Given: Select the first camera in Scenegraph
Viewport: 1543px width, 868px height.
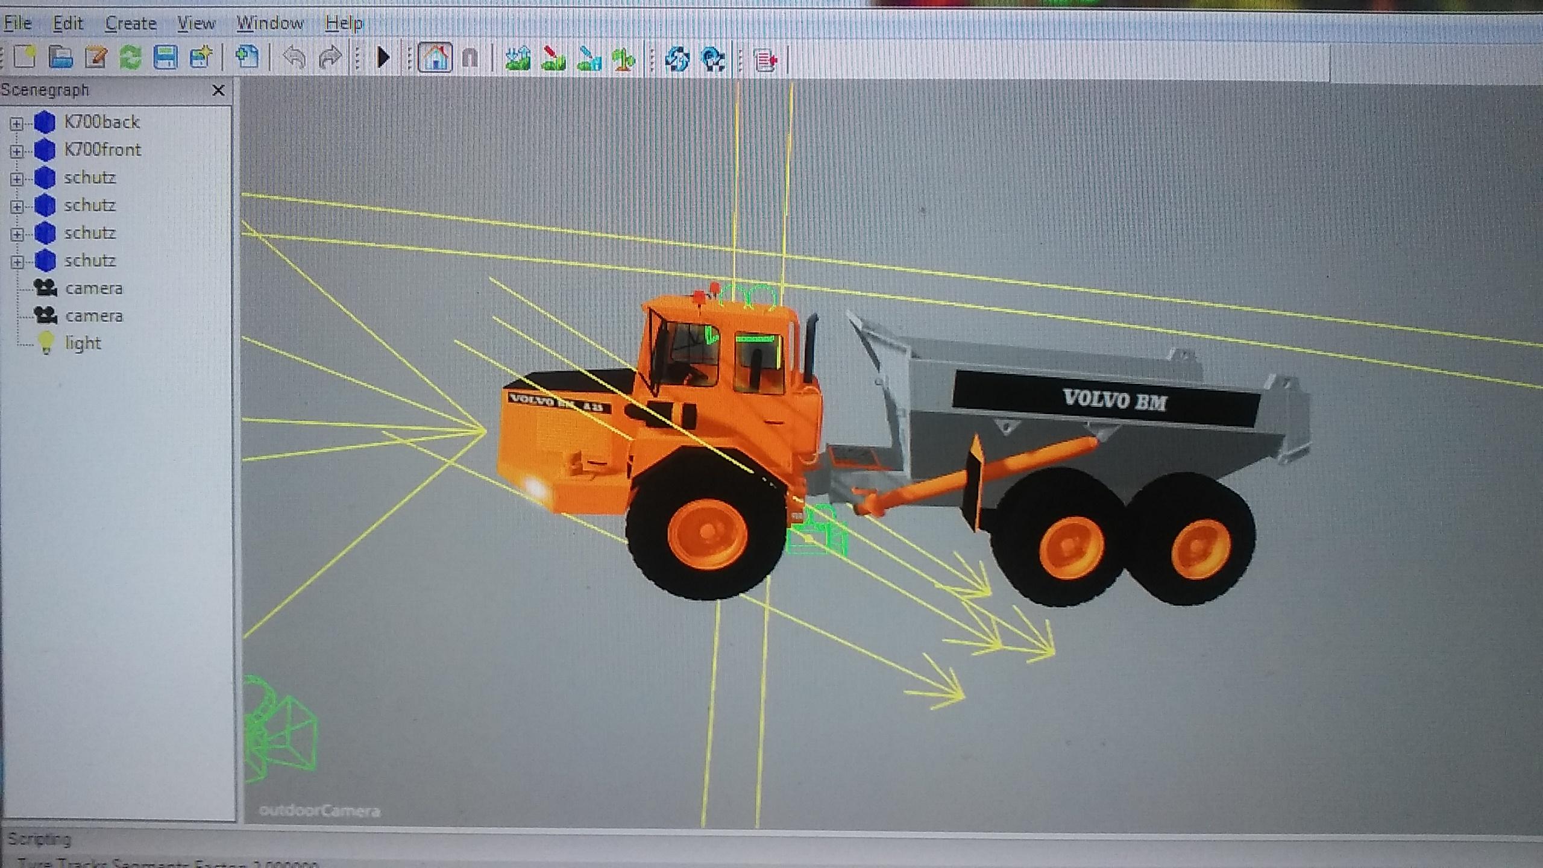Looking at the screenshot, I should click(93, 289).
